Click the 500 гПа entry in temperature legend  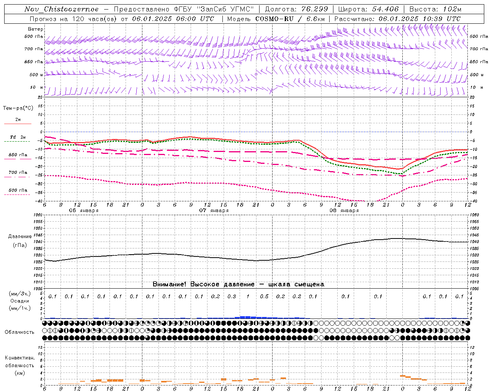[x=18, y=190]
